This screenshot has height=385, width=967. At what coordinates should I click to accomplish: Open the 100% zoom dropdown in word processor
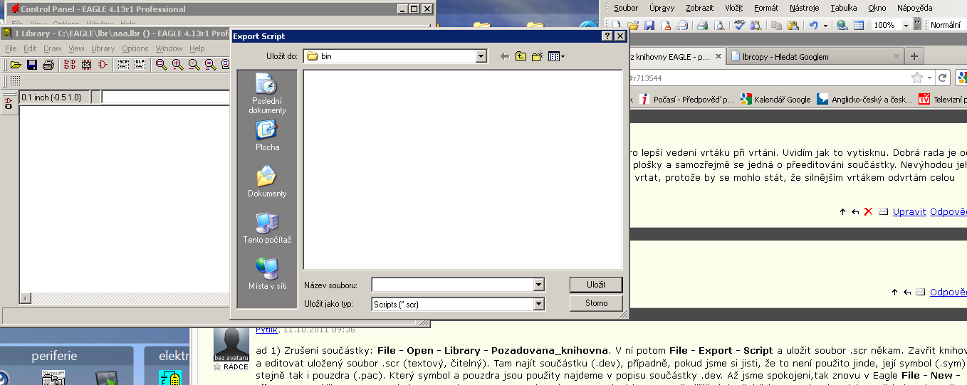pos(906,25)
